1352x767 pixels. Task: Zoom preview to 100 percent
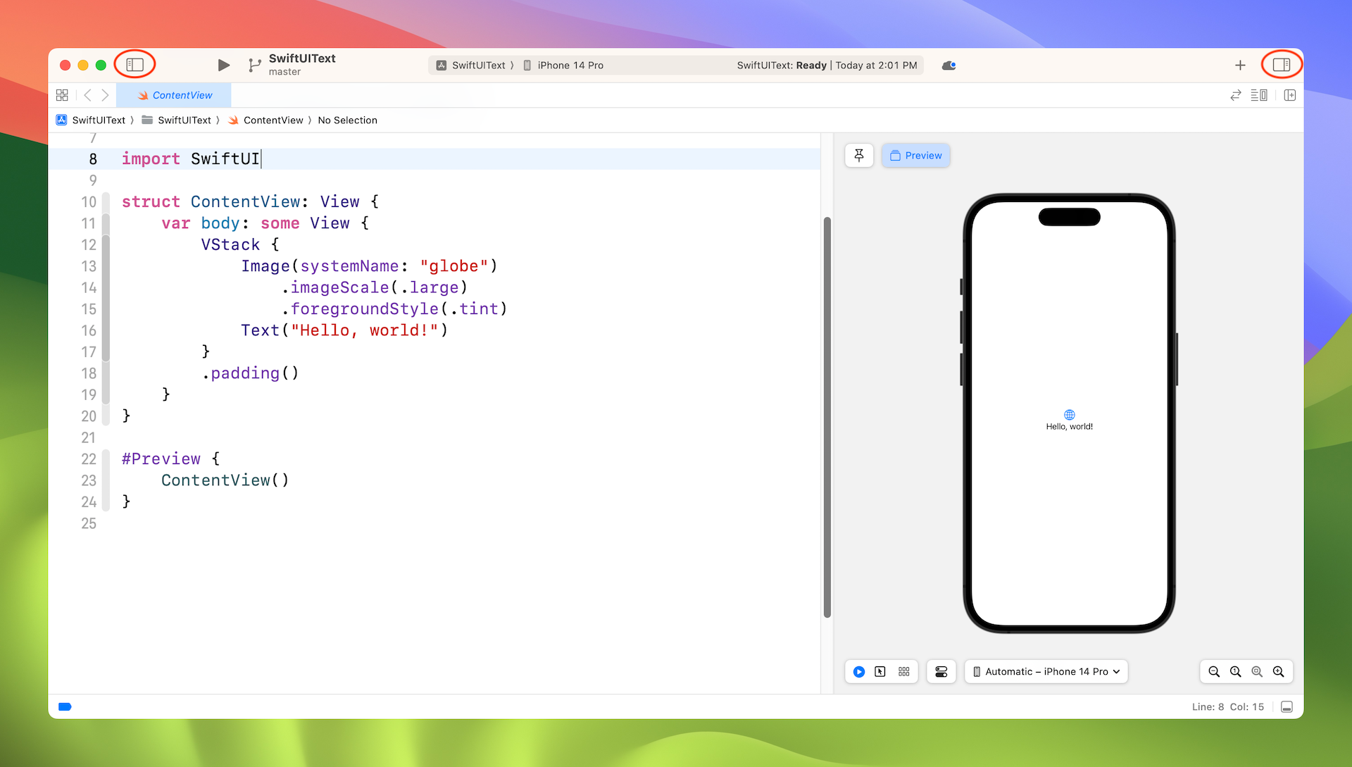point(1235,671)
